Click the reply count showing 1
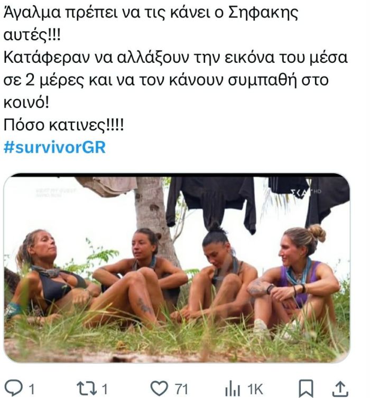Image resolution: width=370 pixels, height=398 pixels. [32, 388]
